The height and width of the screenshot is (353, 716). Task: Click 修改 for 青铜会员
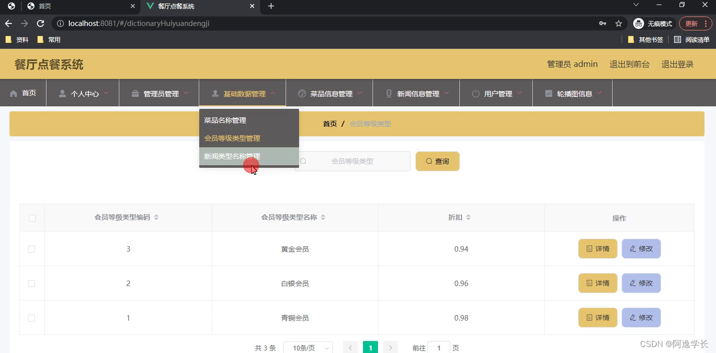[x=641, y=318]
